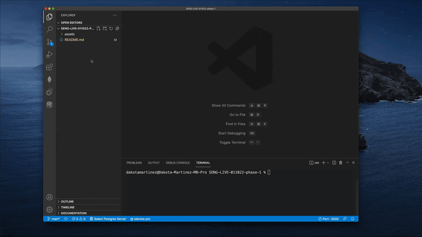Switch to the DEBUG CONSOLE tab
The width and height of the screenshot is (422, 237).
pos(178,163)
